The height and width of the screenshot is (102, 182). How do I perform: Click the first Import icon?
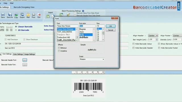[x=48, y=16]
